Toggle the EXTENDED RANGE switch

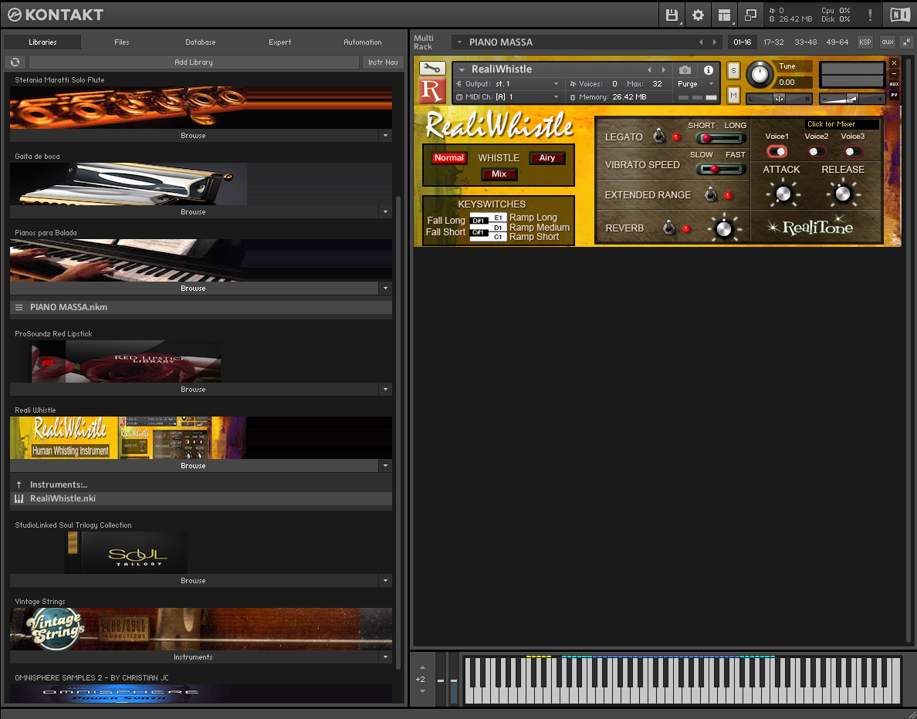[711, 194]
